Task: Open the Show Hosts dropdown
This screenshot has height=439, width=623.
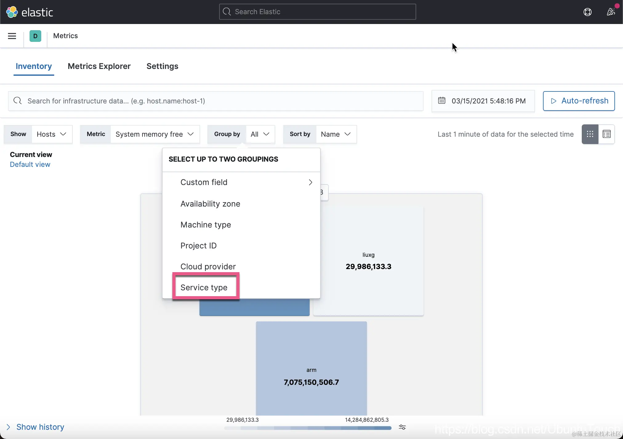Action: 51,134
